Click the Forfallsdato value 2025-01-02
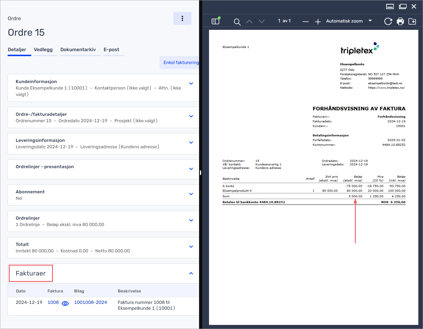The height and width of the screenshot is (329, 423). coord(396,140)
